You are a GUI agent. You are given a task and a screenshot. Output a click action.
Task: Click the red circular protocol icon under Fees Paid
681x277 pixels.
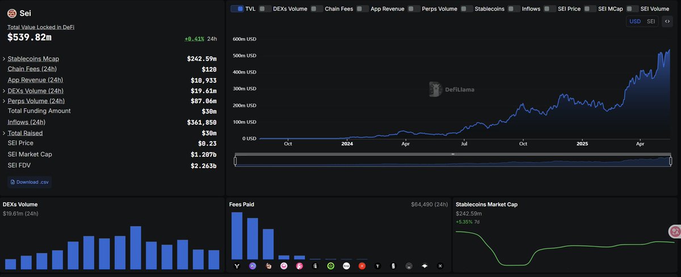tap(362, 266)
